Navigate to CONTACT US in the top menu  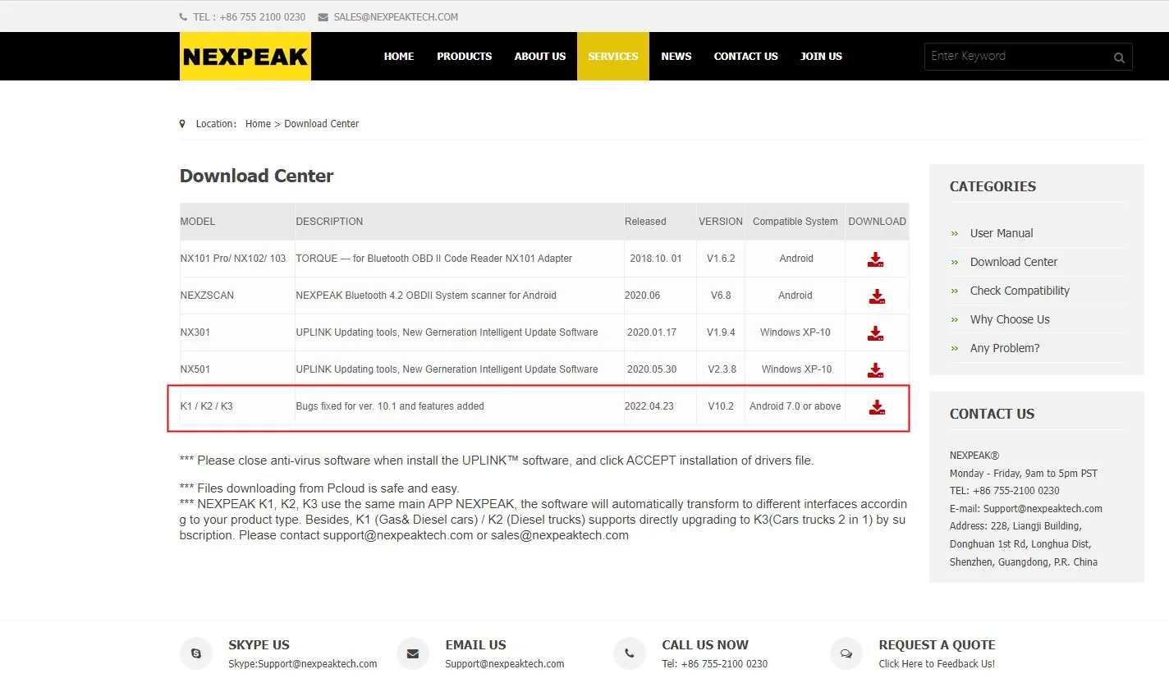746,57
